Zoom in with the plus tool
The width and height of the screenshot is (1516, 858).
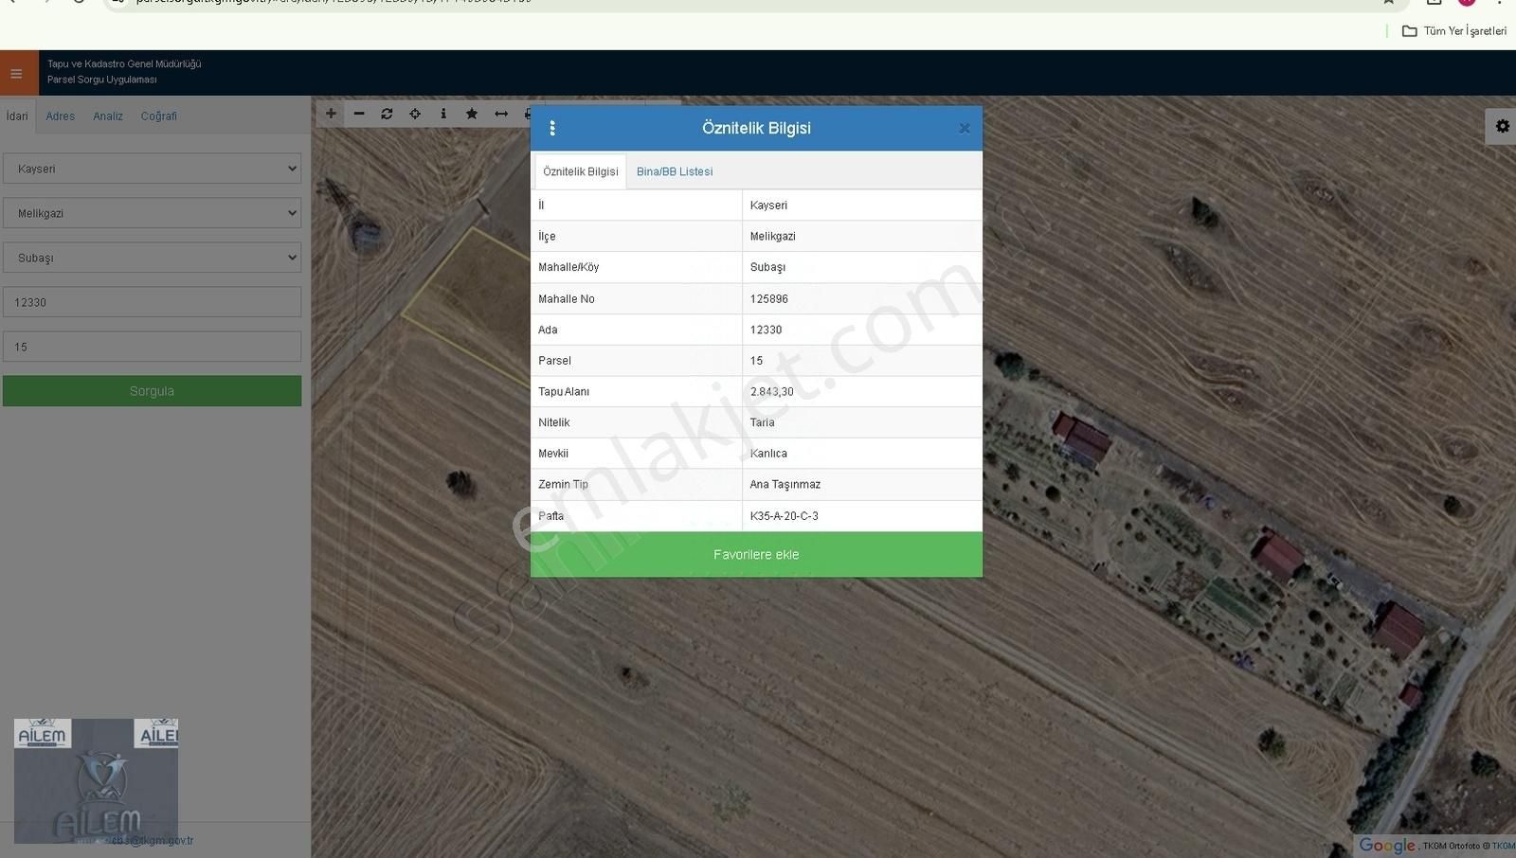(x=331, y=114)
